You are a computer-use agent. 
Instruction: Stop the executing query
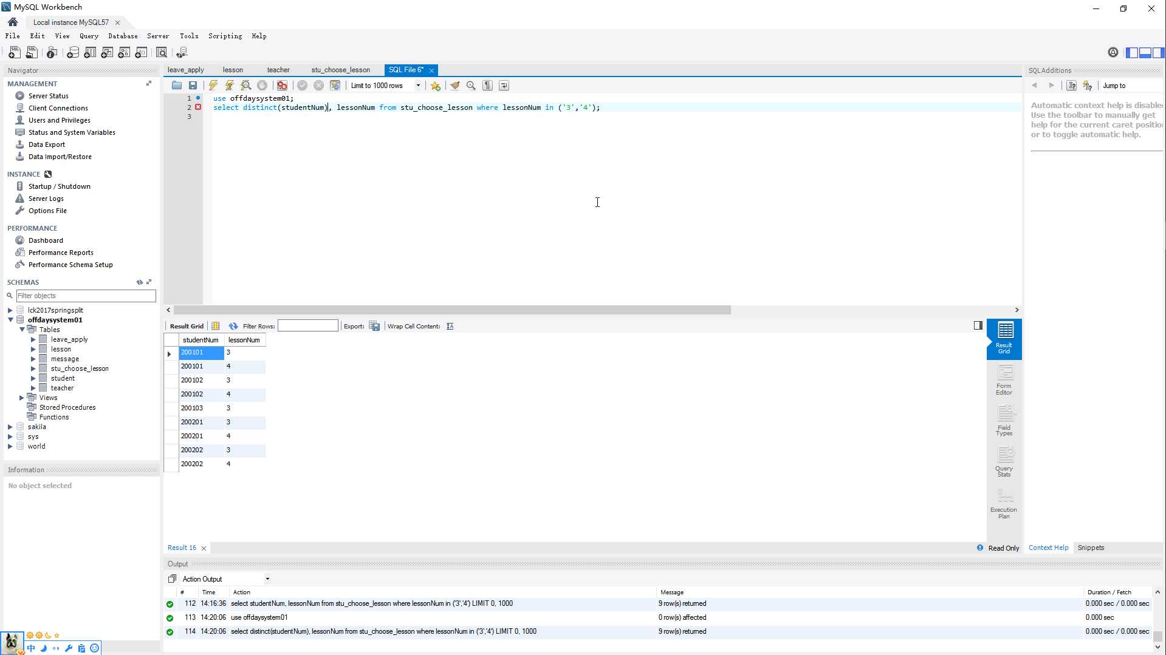click(262, 86)
